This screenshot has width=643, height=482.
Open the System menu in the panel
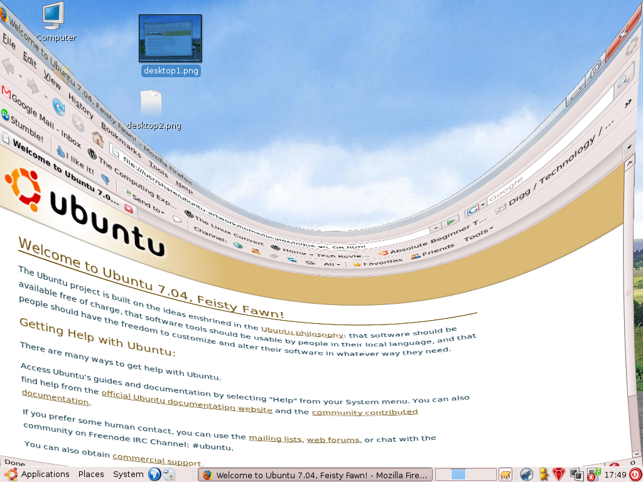(x=128, y=474)
